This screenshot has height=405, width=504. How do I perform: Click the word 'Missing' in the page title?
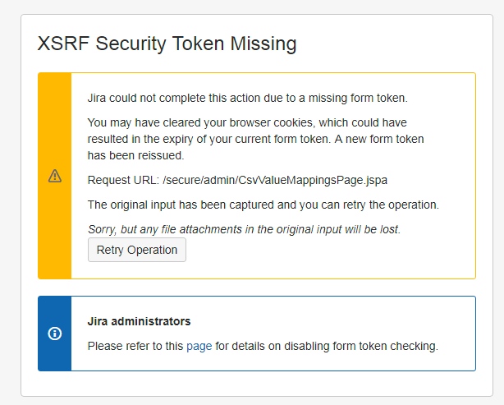(x=263, y=44)
